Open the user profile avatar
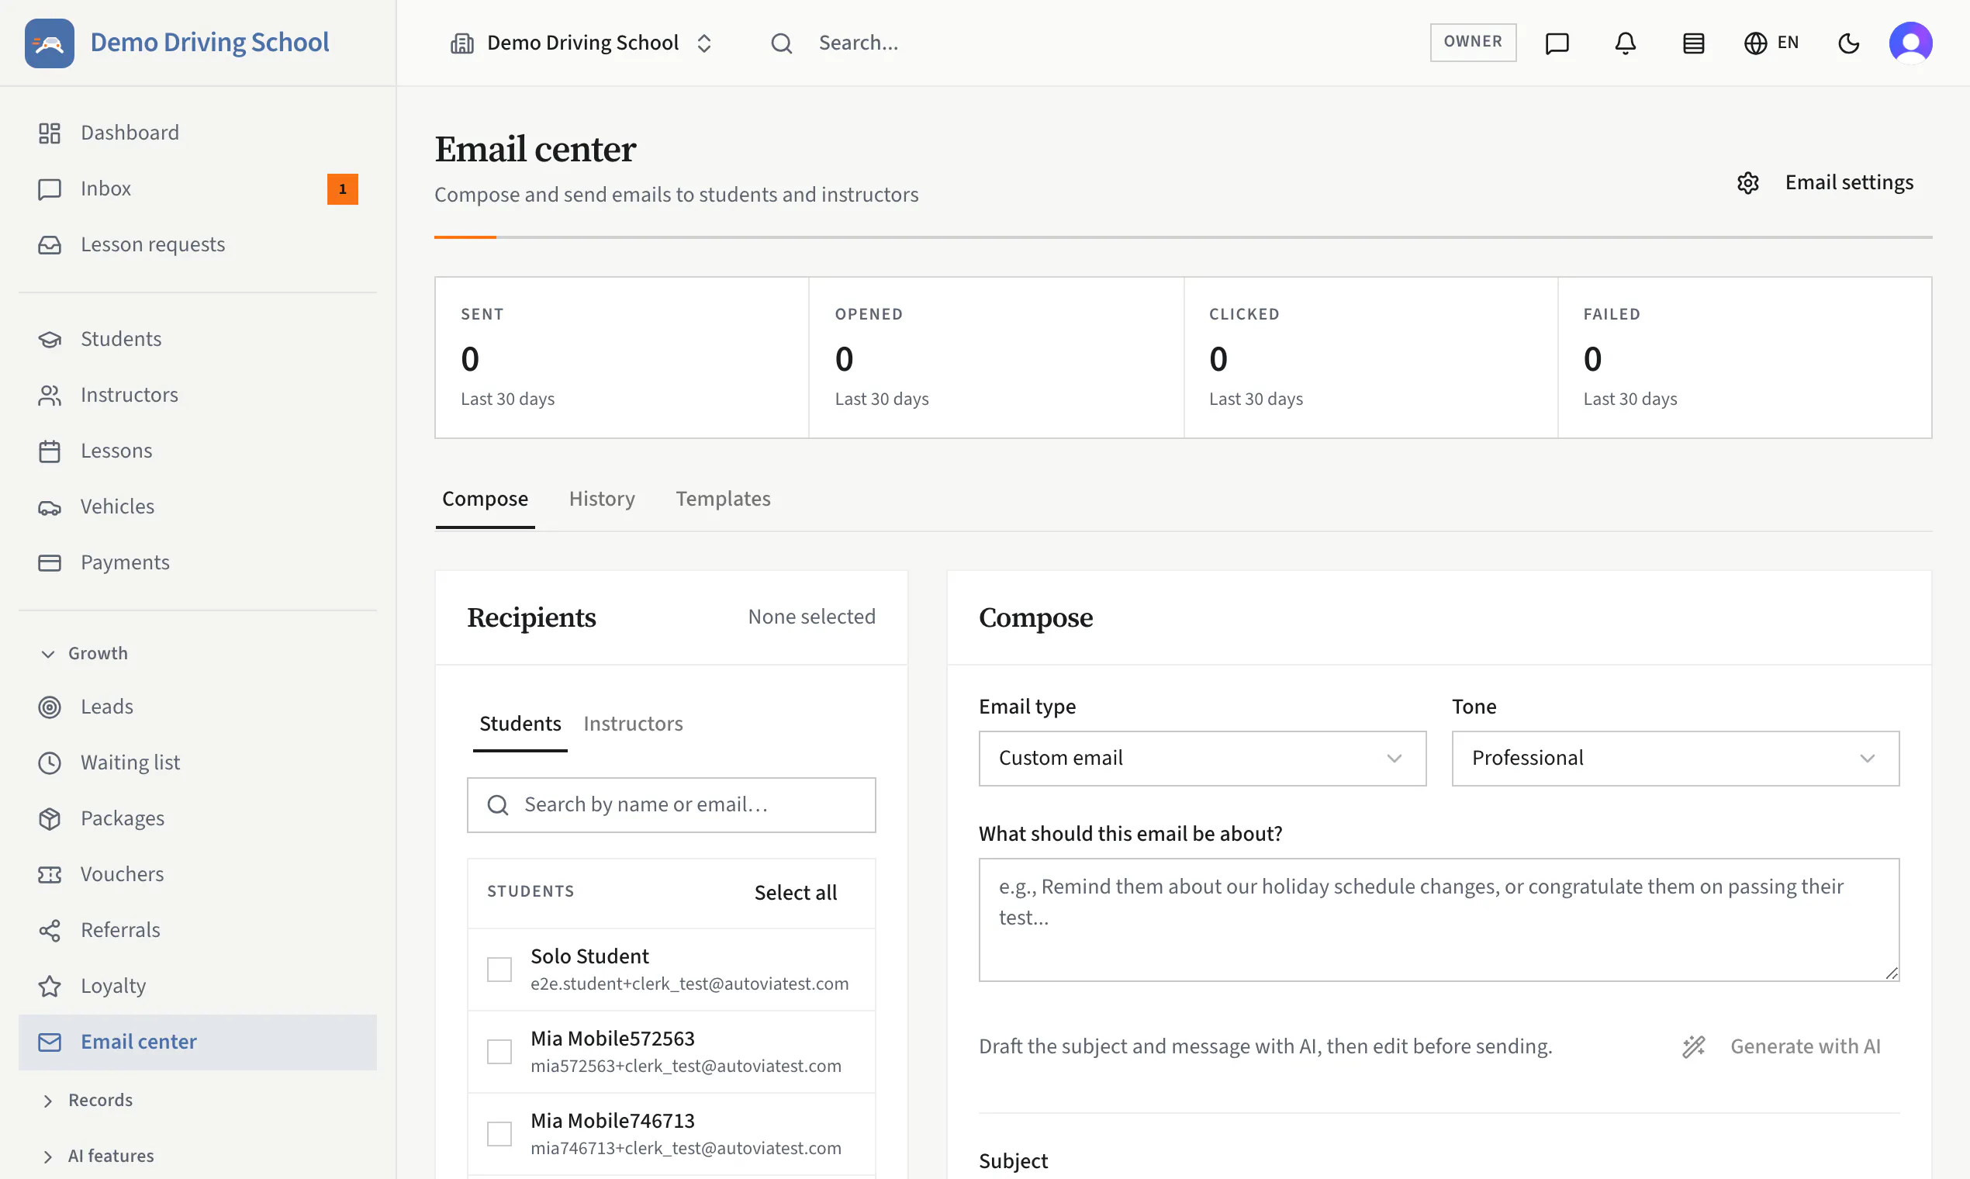The image size is (1970, 1179). (1910, 43)
